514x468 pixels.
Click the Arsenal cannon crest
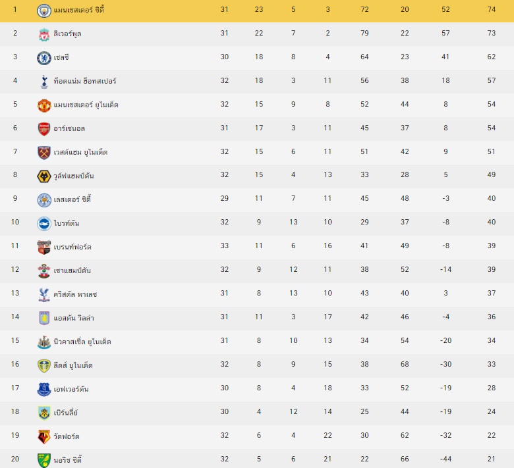[x=44, y=129]
